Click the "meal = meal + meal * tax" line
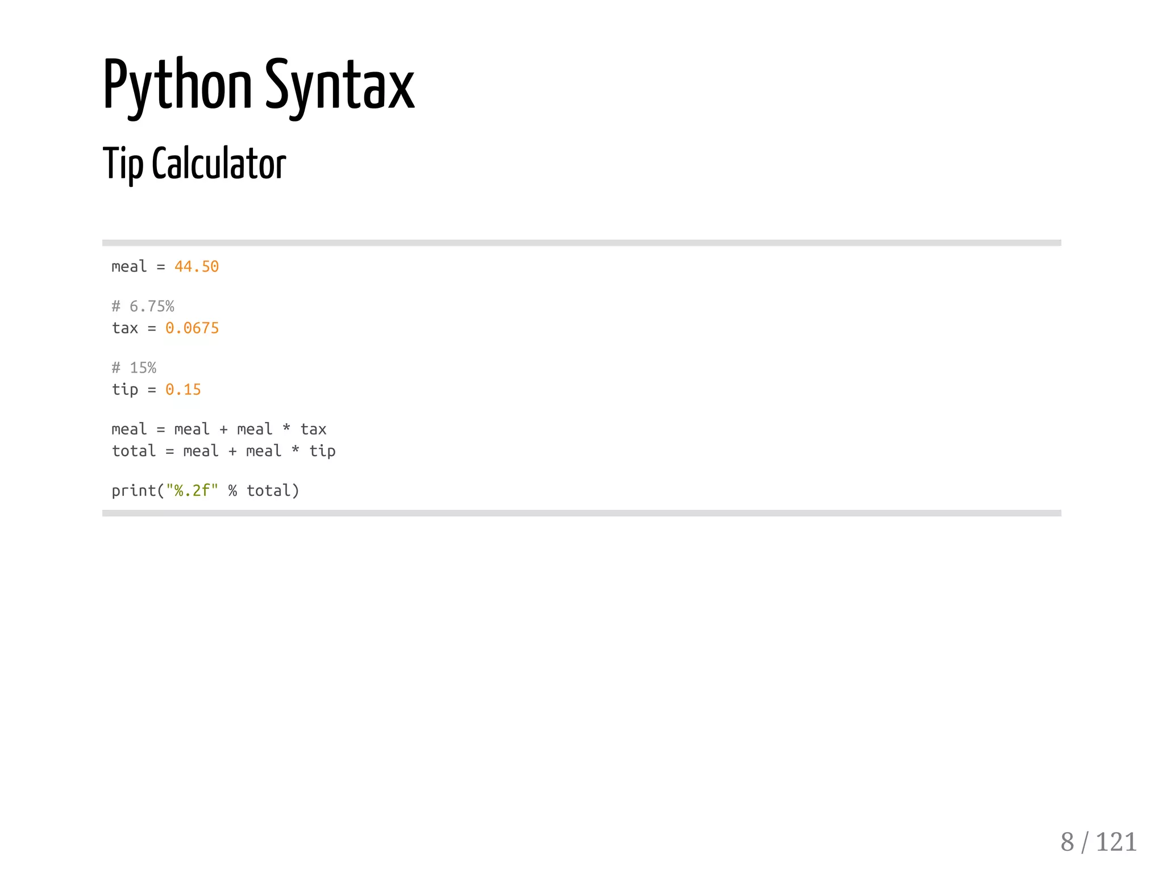The height and width of the screenshot is (873, 1164). click(219, 429)
